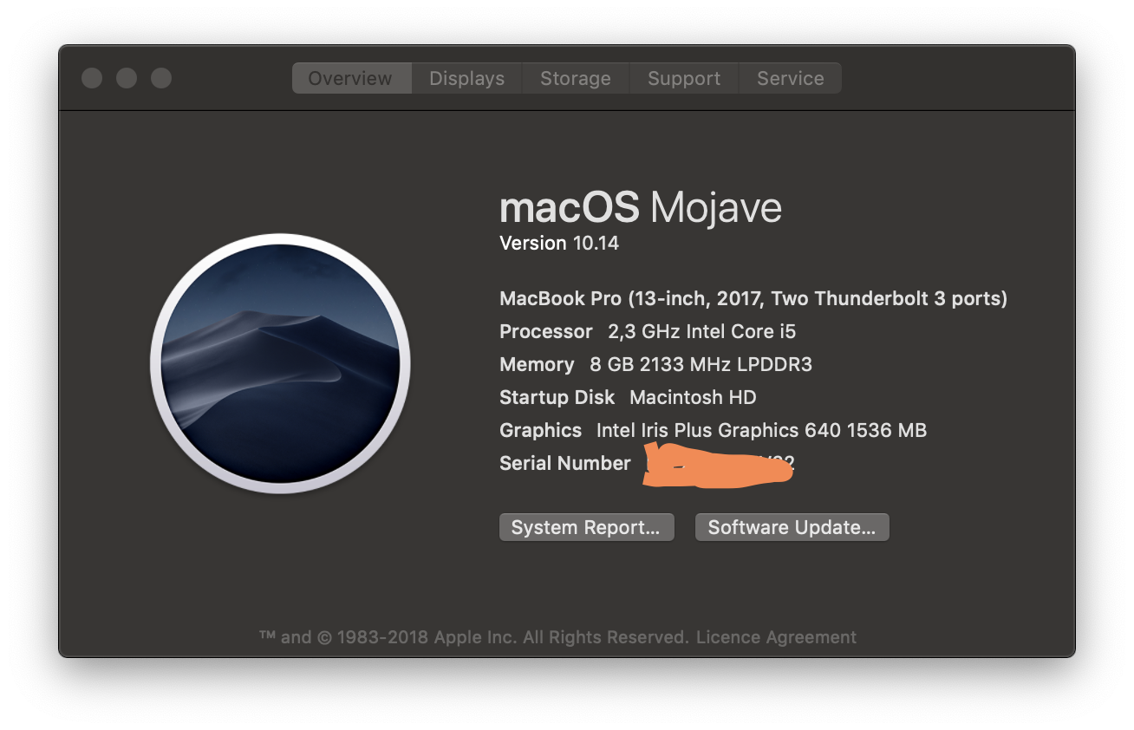This screenshot has height=730, width=1134.
Task: Click the Intel Iris Plus Graphics 640 value
Action: (x=761, y=430)
